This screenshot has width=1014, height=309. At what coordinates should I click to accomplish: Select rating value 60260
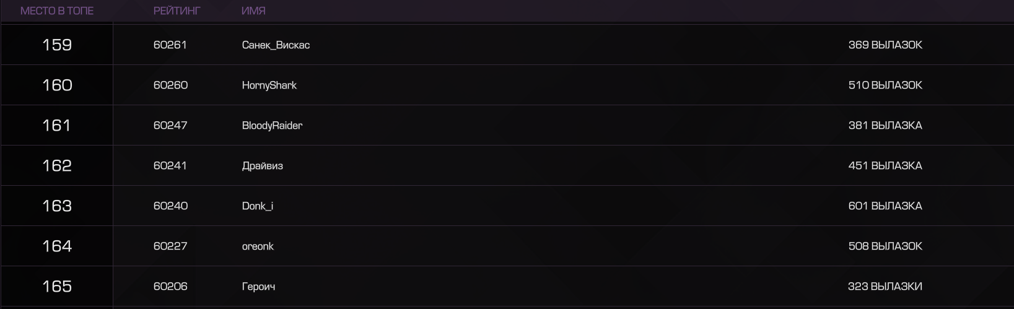170,85
